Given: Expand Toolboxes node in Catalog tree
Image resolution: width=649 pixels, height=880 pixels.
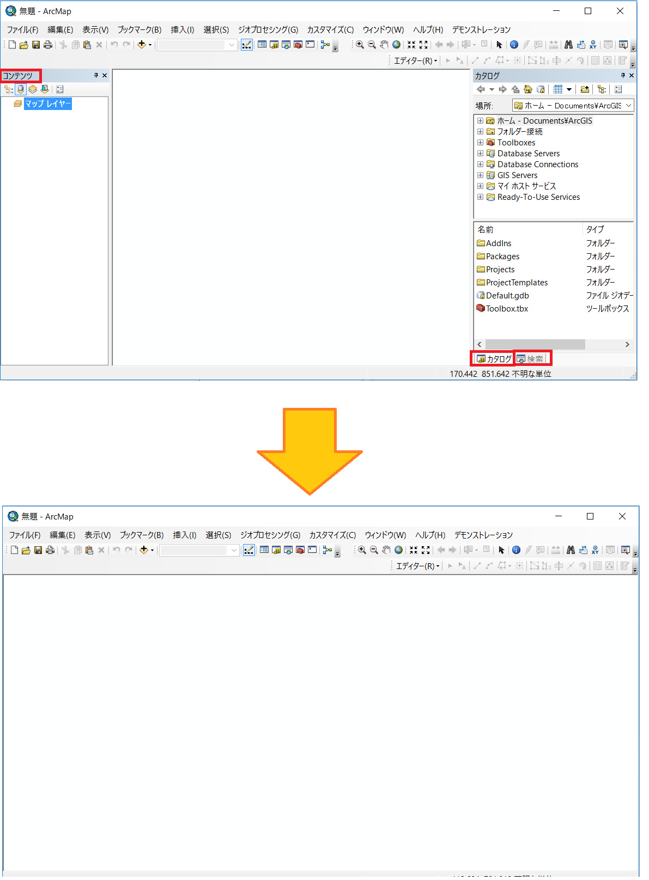Looking at the screenshot, I should 480,143.
